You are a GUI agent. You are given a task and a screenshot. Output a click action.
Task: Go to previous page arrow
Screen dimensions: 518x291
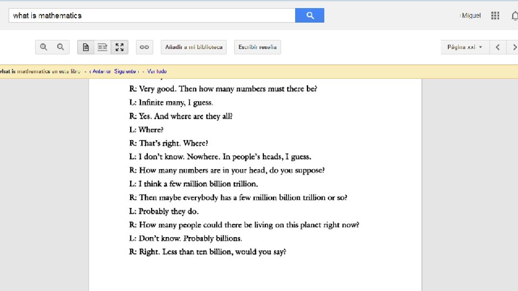[x=497, y=47]
